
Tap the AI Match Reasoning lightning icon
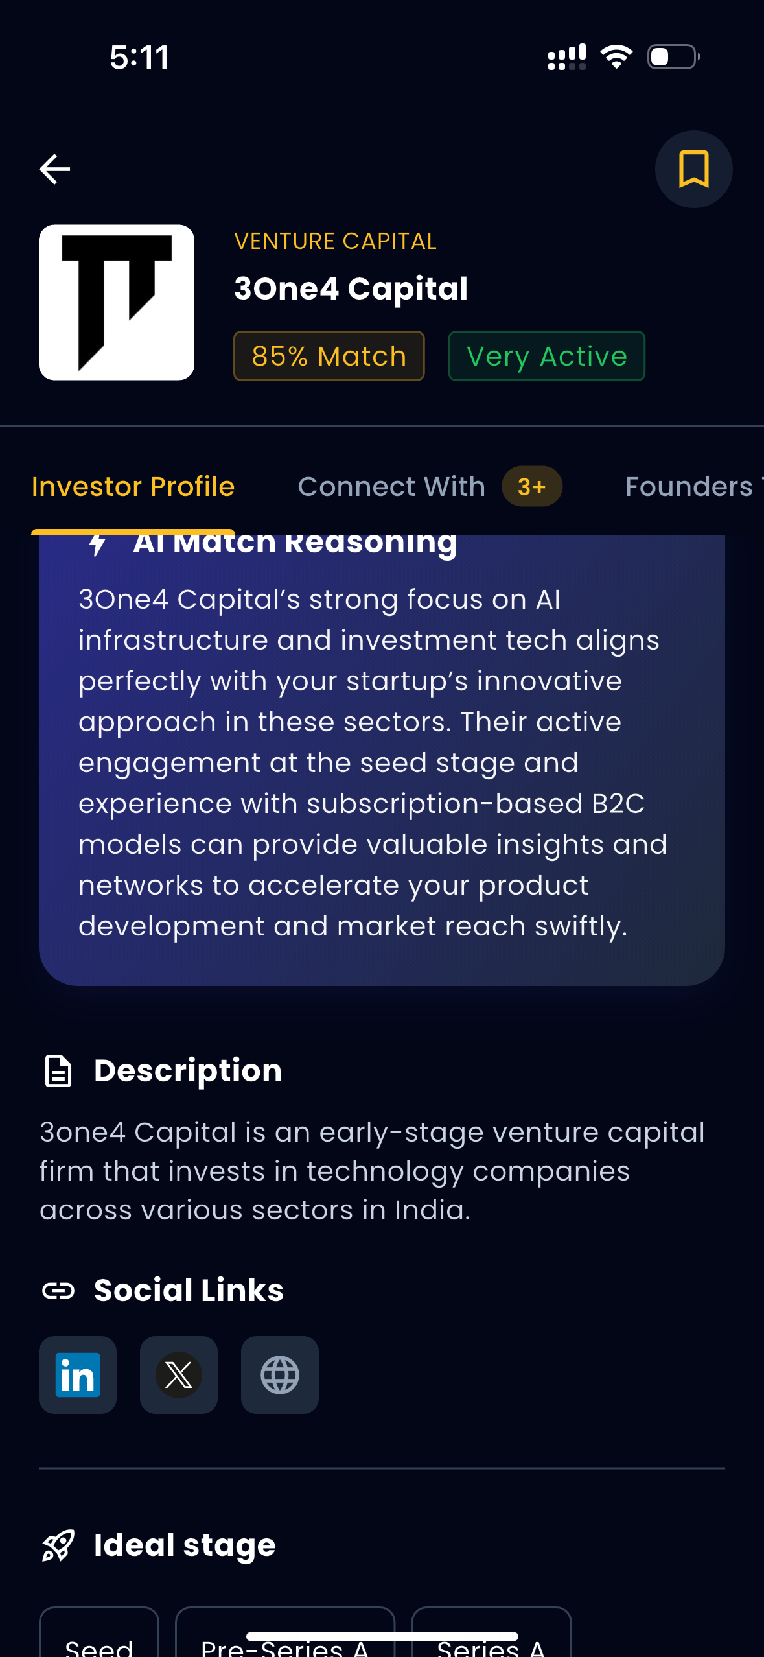[x=98, y=545]
